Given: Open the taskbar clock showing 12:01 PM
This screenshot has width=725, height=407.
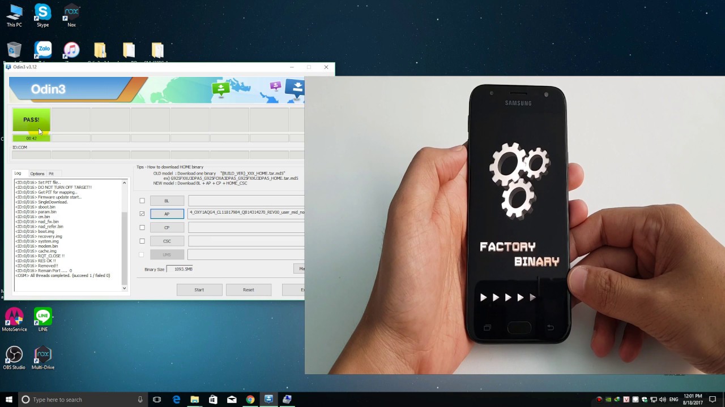Looking at the screenshot, I should pyautogui.click(x=693, y=400).
